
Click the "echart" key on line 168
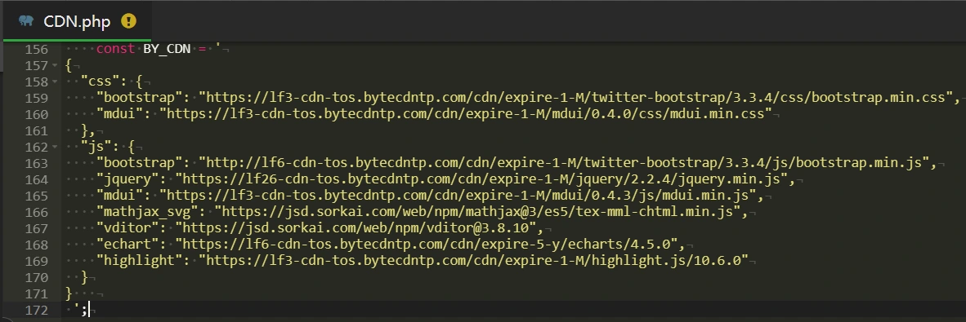[132, 245]
